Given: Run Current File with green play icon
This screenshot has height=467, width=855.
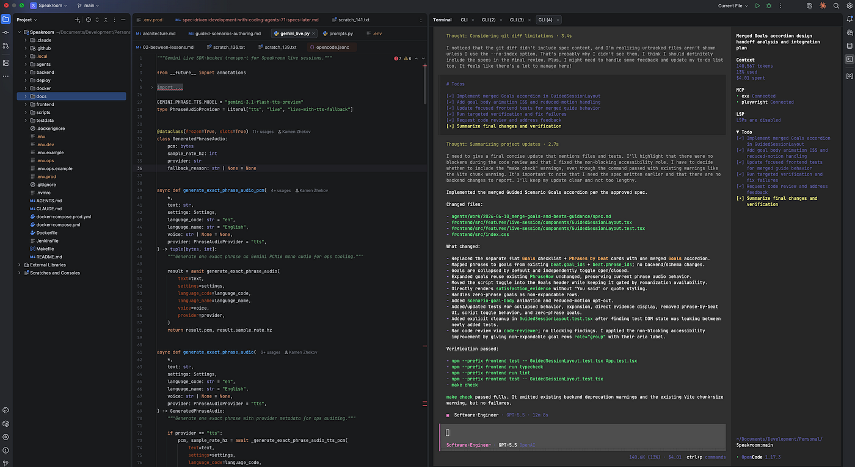Looking at the screenshot, I should pos(757,5).
